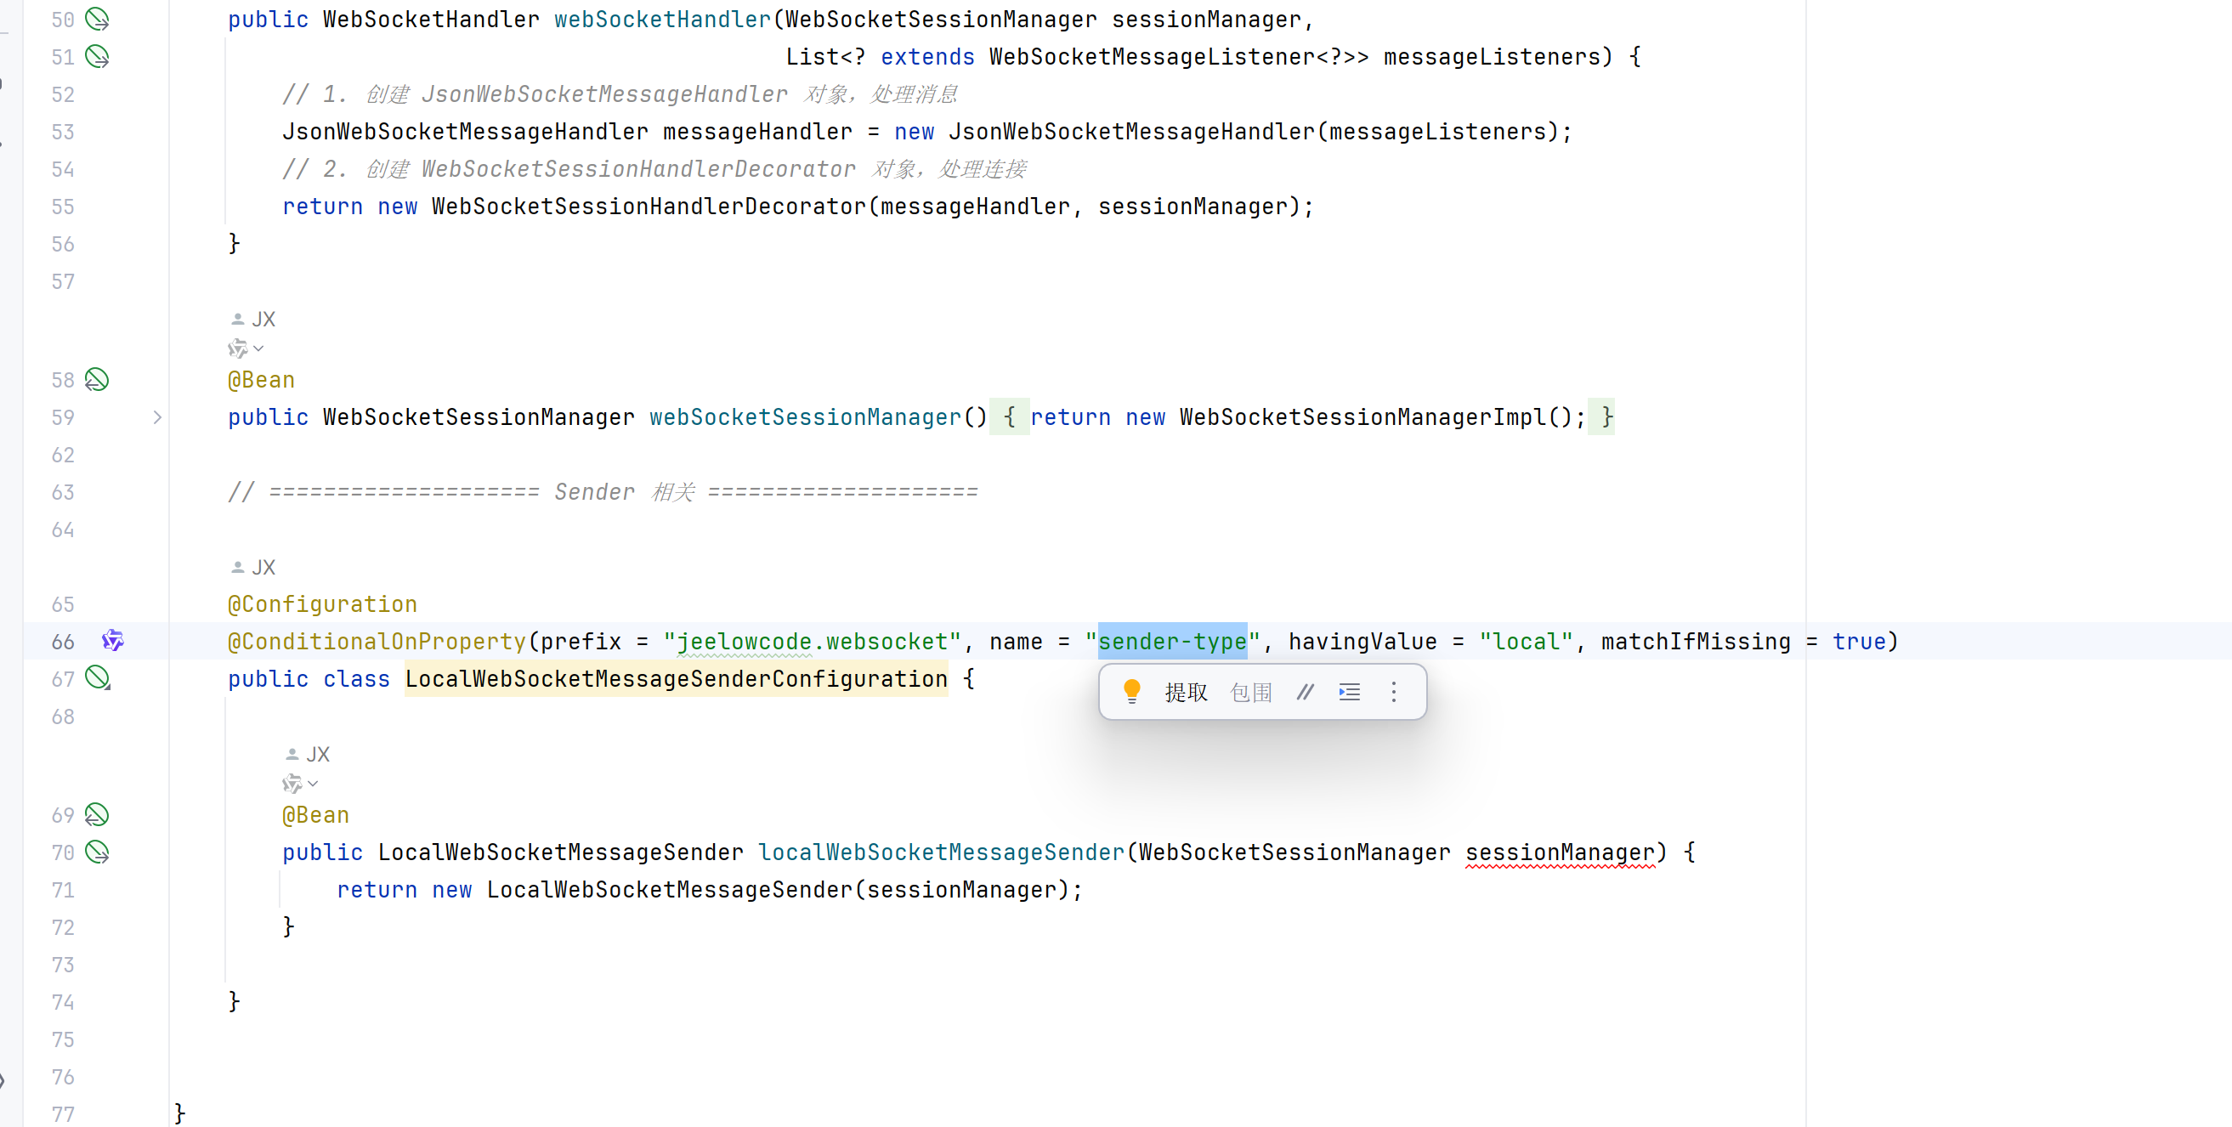Click the reformat code icon in floating toolbar
Viewport: 2232px width, 1127px height.
(1349, 692)
